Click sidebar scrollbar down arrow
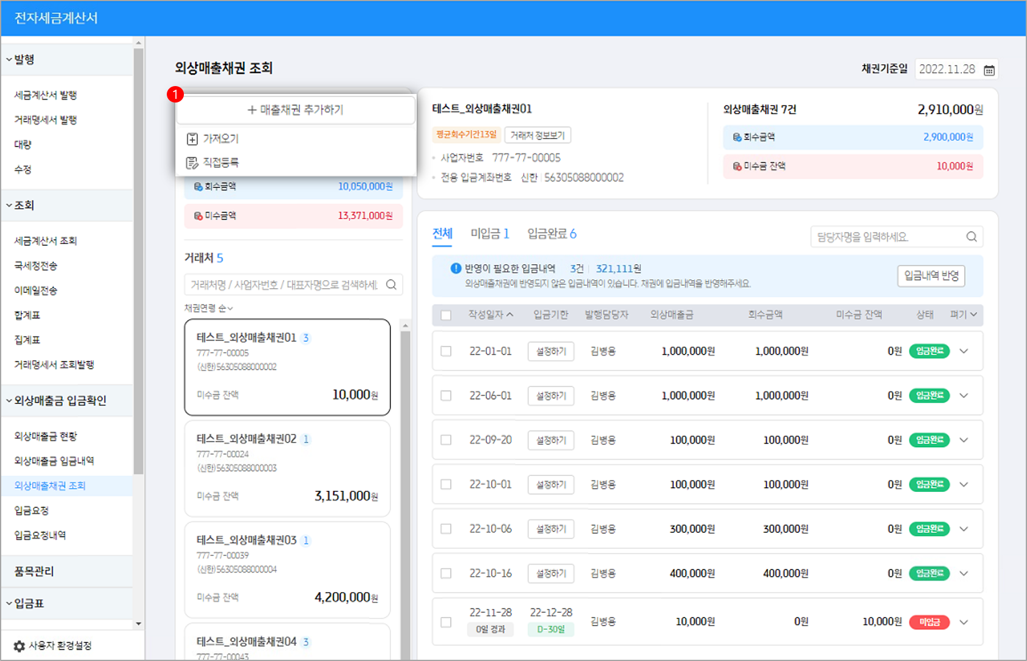This screenshot has height=661, width=1027. 139,624
